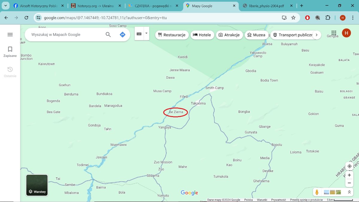Open Saved places (Zapisane)
Screen dimensions: 359x202
tap(10, 52)
